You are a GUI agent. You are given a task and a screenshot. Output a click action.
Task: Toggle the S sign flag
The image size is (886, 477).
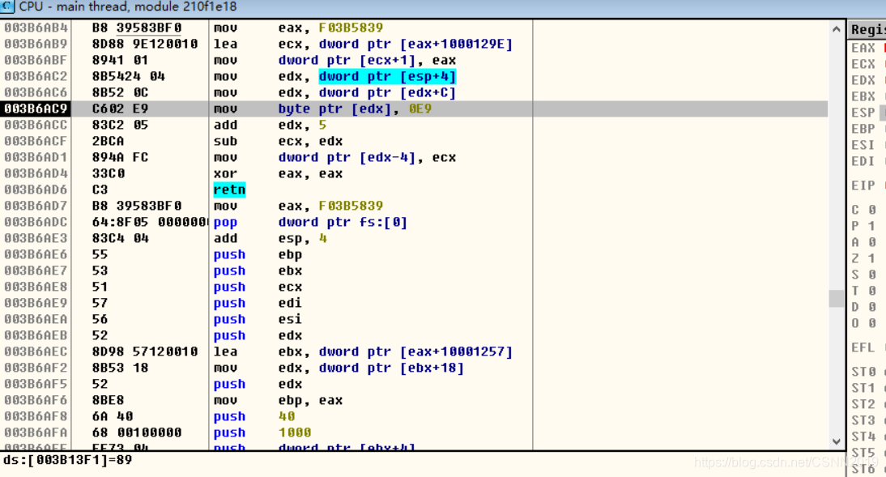point(864,275)
